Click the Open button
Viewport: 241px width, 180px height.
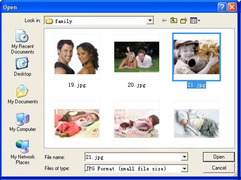click(219, 157)
